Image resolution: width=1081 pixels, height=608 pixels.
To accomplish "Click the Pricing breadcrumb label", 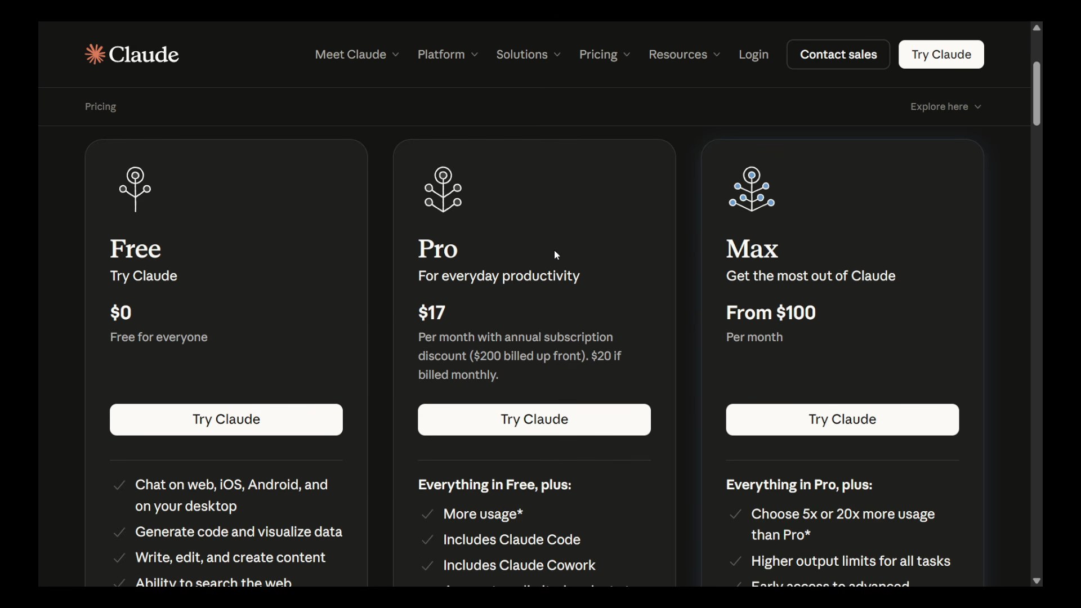I will coord(100,107).
